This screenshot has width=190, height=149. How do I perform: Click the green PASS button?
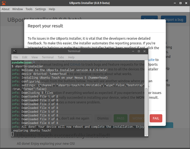point(120,118)
